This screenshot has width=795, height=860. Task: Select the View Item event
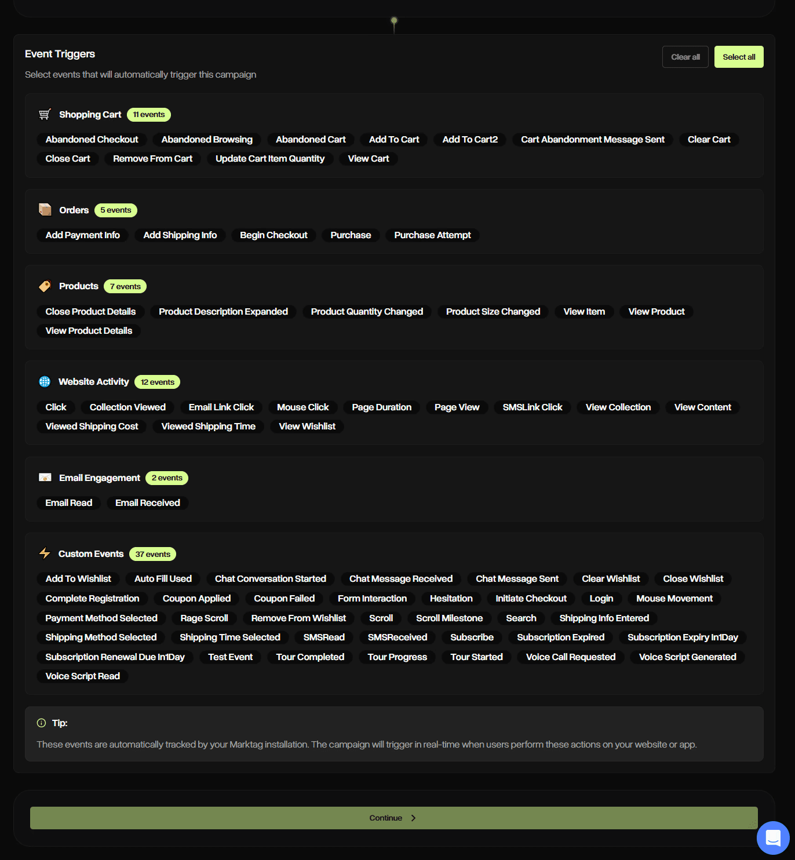(584, 312)
